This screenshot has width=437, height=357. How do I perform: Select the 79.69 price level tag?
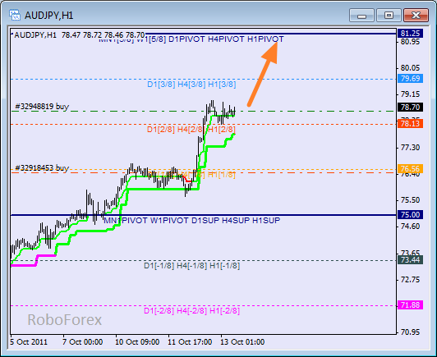coord(410,79)
